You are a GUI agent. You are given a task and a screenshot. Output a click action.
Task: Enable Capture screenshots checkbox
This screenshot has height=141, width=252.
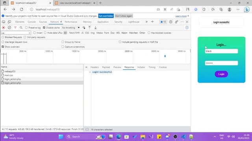click(63, 47)
